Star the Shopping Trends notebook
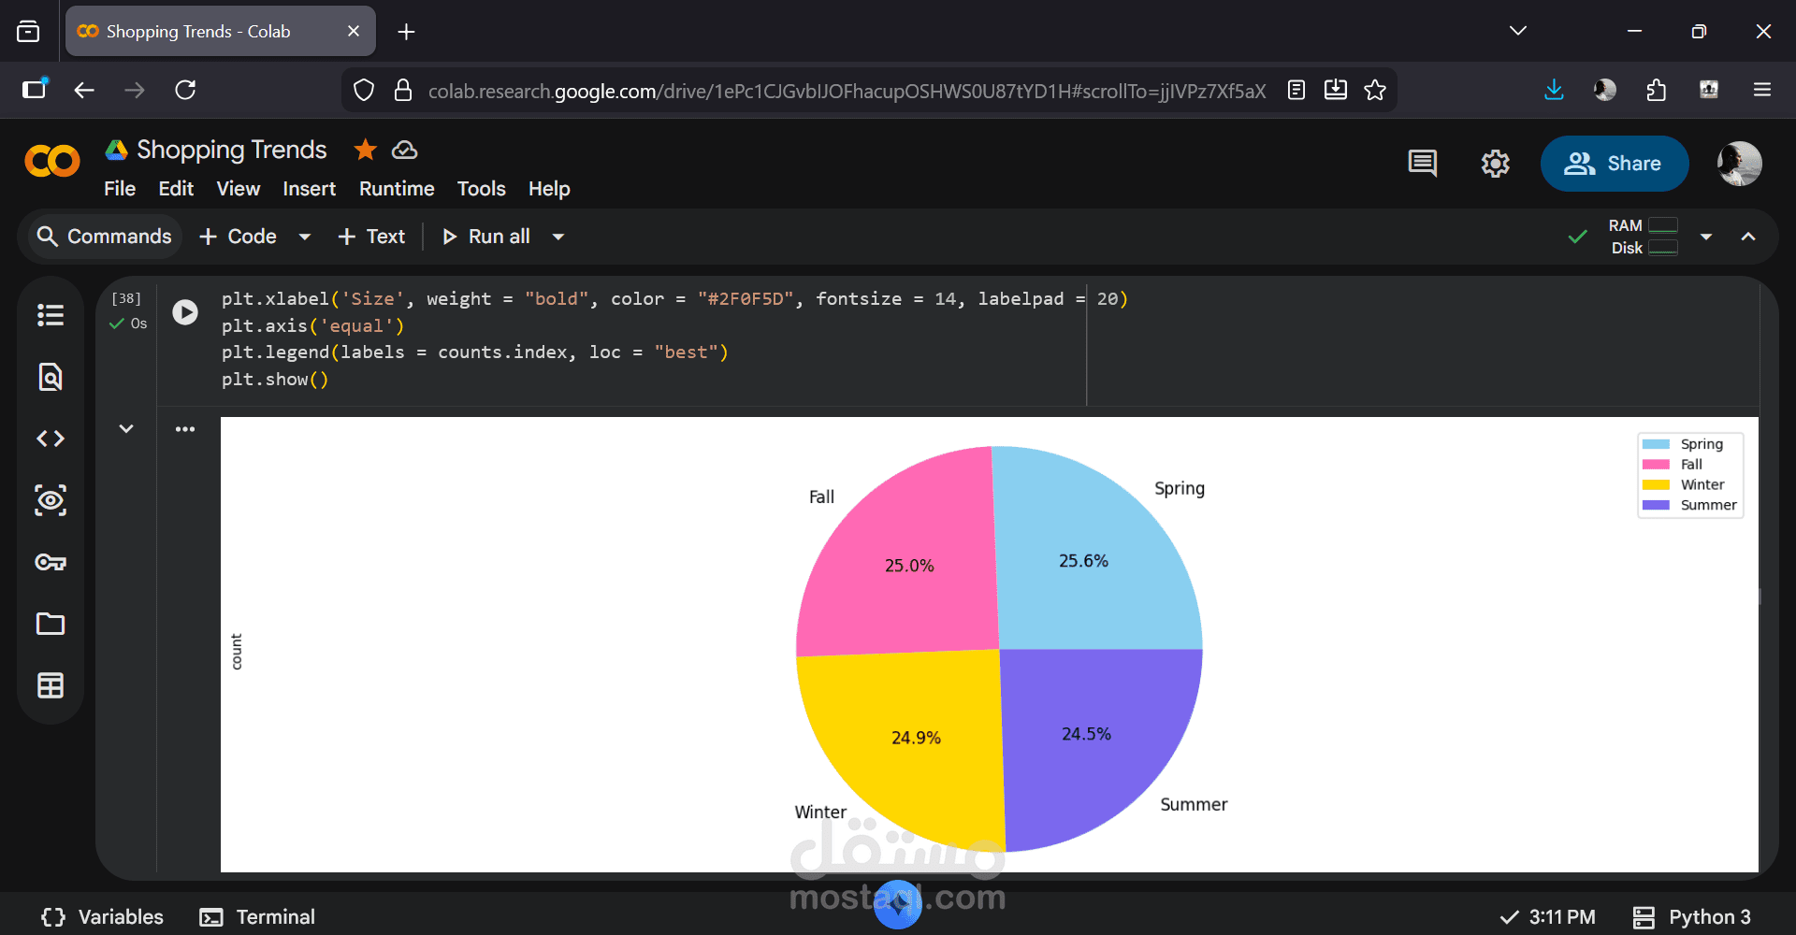Image resolution: width=1796 pixels, height=935 pixels. click(x=365, y=150)
